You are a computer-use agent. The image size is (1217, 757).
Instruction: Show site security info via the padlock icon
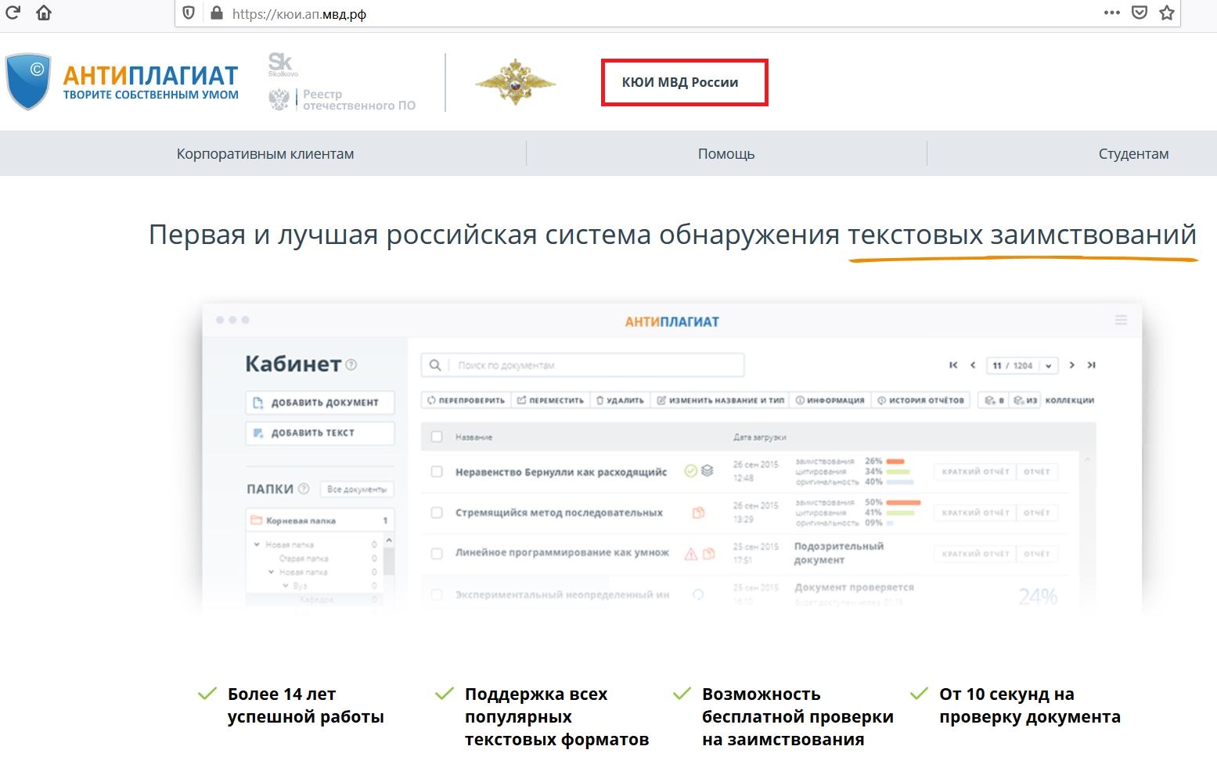tap(216, 13)
